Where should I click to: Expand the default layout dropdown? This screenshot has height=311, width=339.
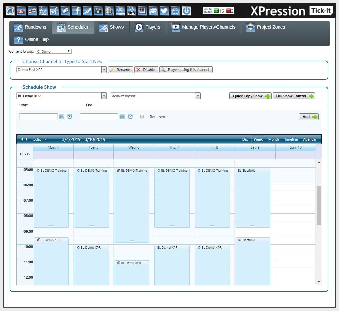pyautogui.click(x=198, y=96)
